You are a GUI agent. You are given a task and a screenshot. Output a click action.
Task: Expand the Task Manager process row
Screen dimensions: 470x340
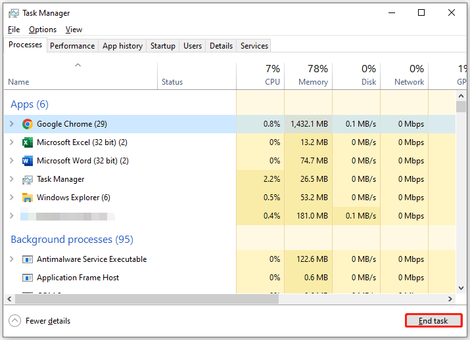[x=11, y=179]
